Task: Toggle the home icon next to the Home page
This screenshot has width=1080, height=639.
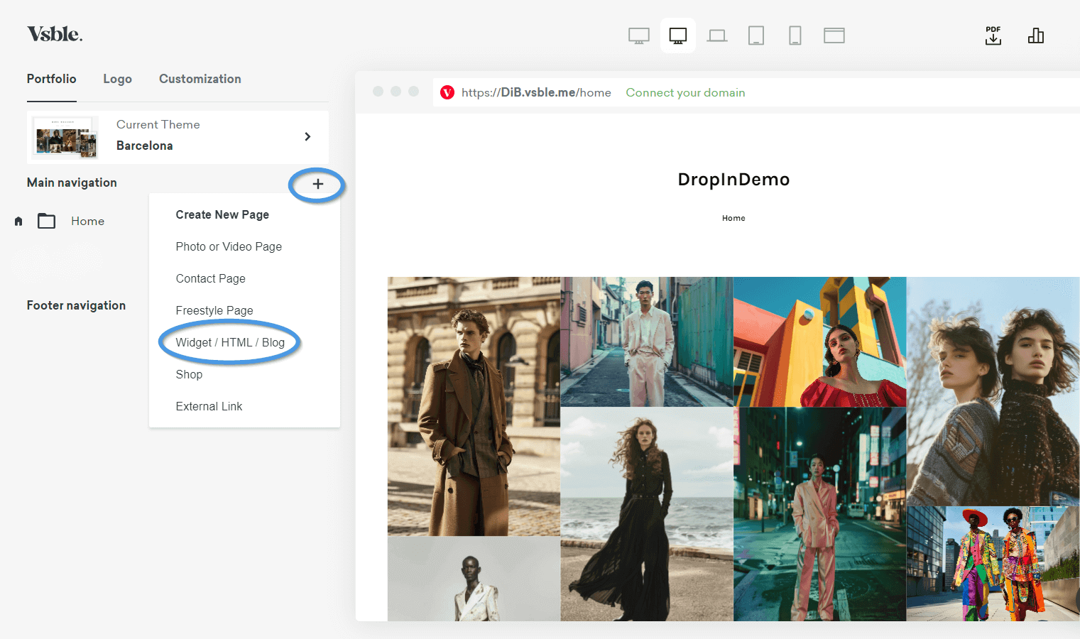Action: pos(18,221)
